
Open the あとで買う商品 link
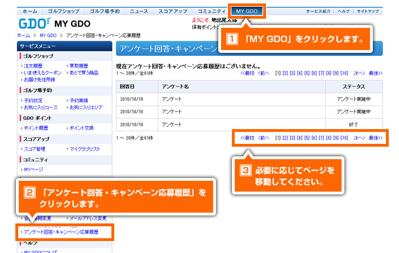tap(84, 73)
